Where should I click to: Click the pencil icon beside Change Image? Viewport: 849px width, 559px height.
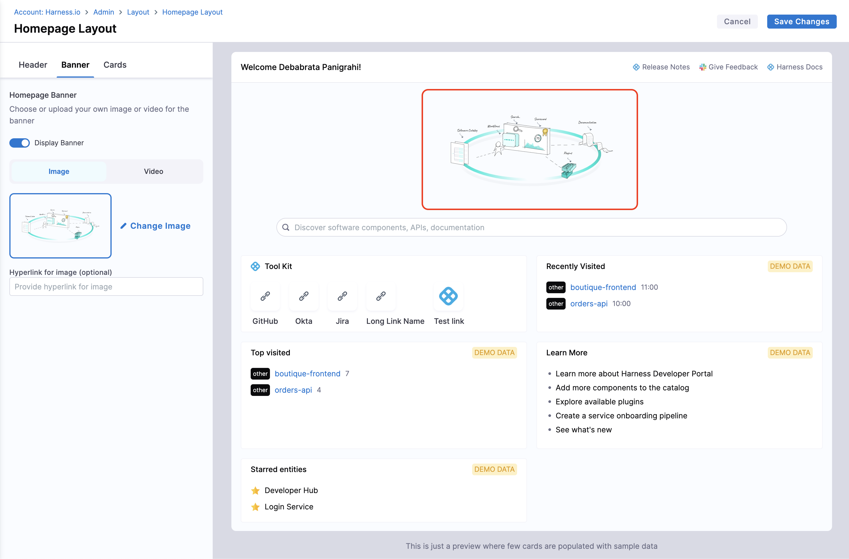point(124,226)
